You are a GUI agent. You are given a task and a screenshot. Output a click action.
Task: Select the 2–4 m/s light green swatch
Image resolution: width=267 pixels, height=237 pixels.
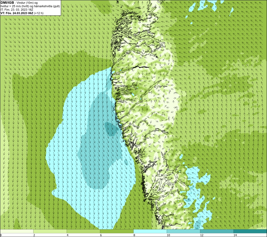tap(50, 231)
